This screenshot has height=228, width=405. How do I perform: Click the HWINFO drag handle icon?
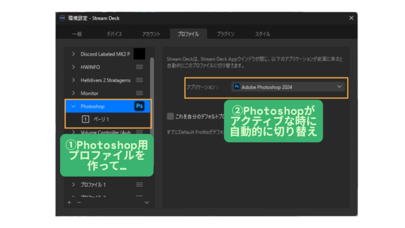tap(139, 67)
